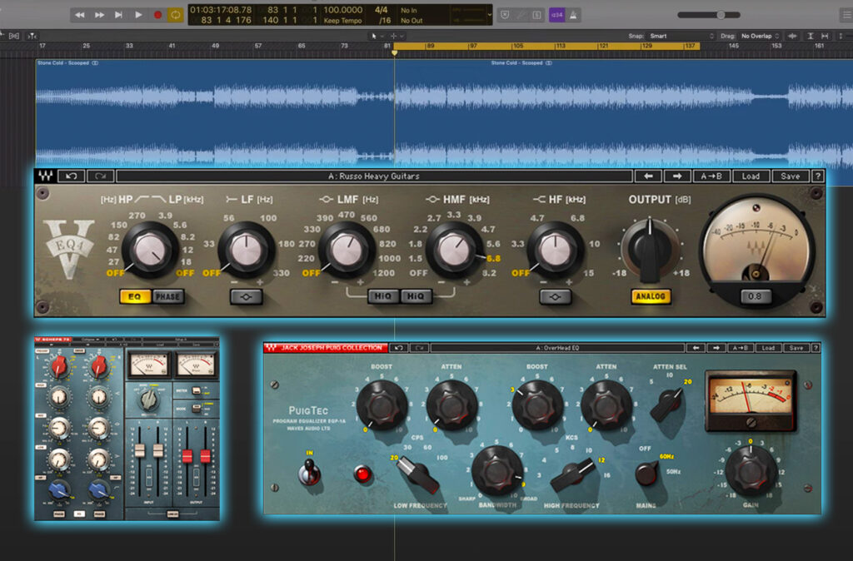Screen dimensions: 853x561
Task: Toggle the ANALOG button on V-EQ4
Action: point(651,296)
